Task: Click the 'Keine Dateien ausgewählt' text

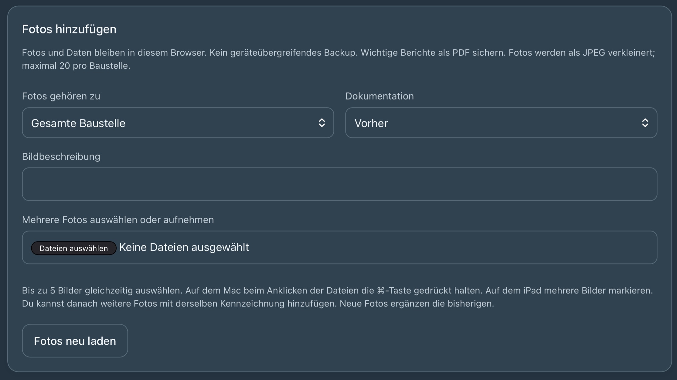Action: 184,248
